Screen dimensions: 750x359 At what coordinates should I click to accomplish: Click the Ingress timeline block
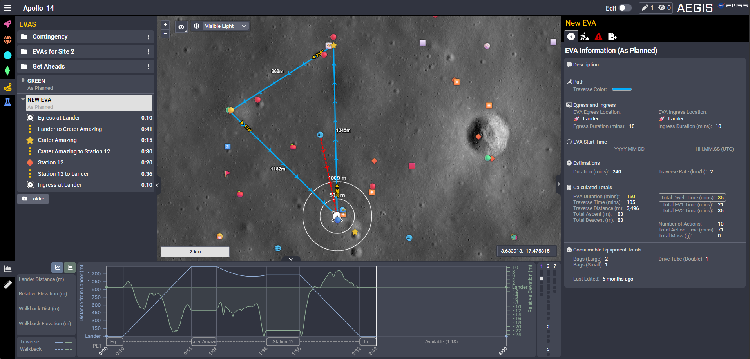point(368,342)
